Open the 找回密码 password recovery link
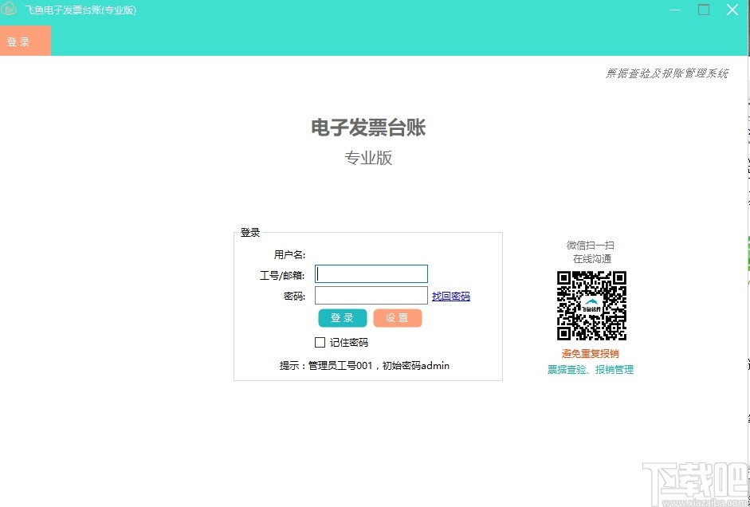The image size is (750, 507). [451, 296]
